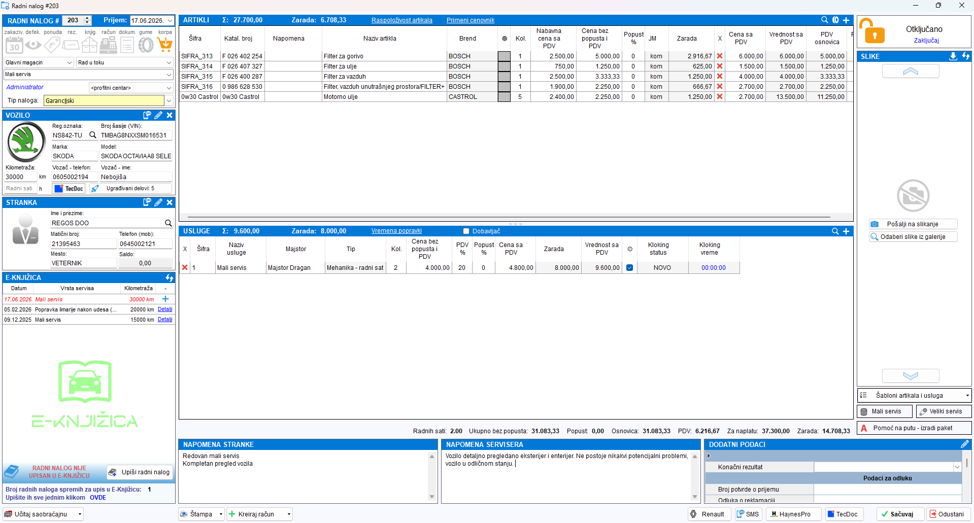Send SMS from the VOZILO panel header
This screenshot has height=523, width=974.
147,115
